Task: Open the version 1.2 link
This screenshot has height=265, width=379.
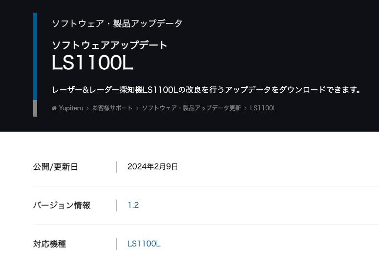Action: click(133, 205)
